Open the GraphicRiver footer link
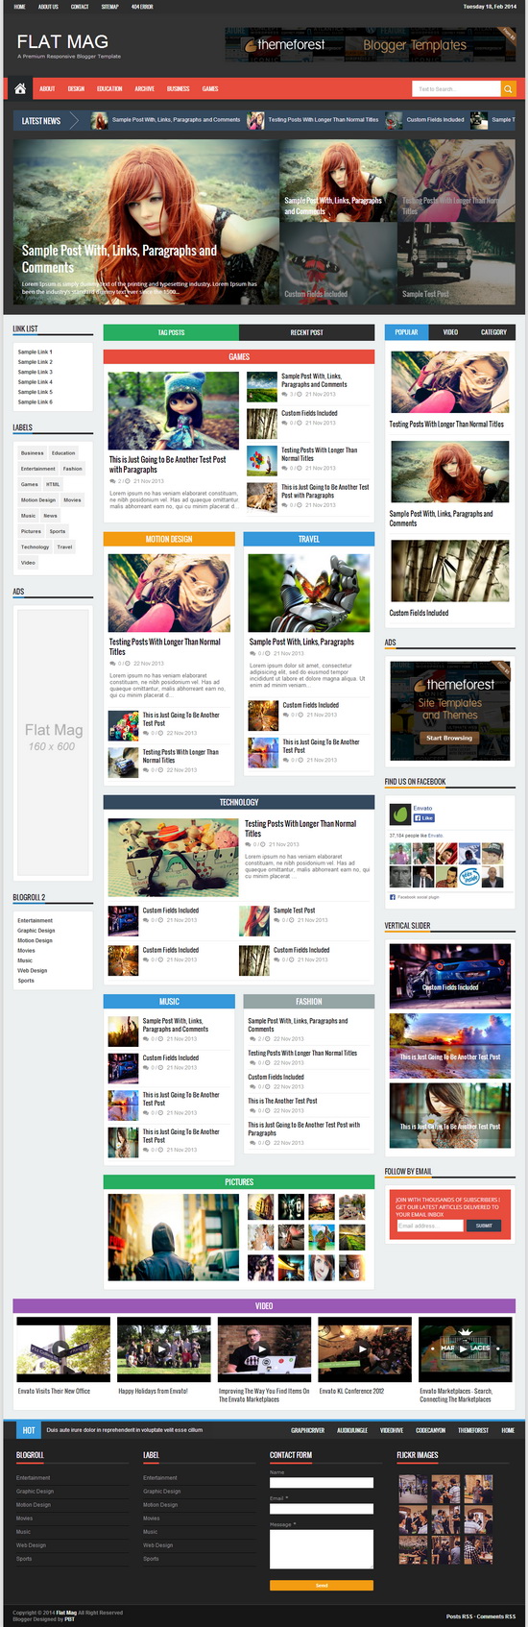528x1627 pixels. (x=308, y=1430)
